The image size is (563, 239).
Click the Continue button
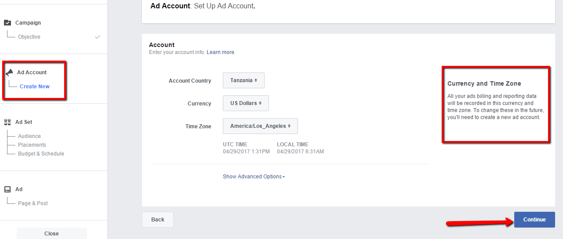[534, 220]
